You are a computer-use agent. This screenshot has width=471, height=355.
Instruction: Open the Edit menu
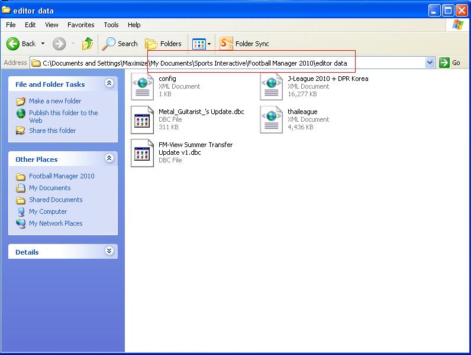pyautogui.click(x=30, y=25)
